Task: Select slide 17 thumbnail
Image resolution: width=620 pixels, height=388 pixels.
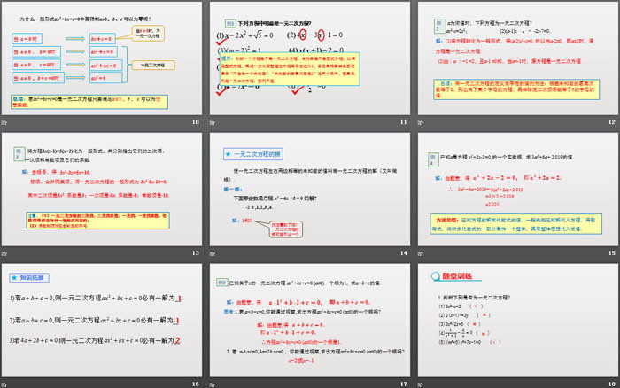Action: tap(312, 316)
